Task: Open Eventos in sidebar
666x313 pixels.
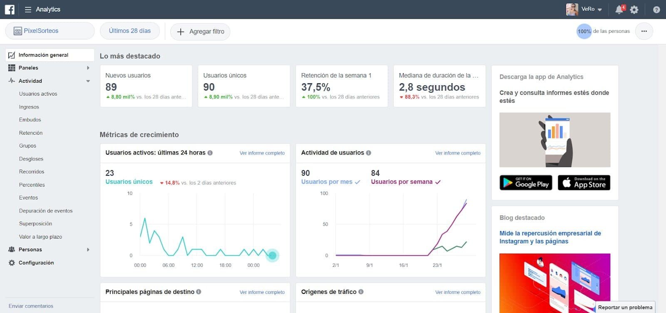Action: pyautogui.click(x=28, y=198)
